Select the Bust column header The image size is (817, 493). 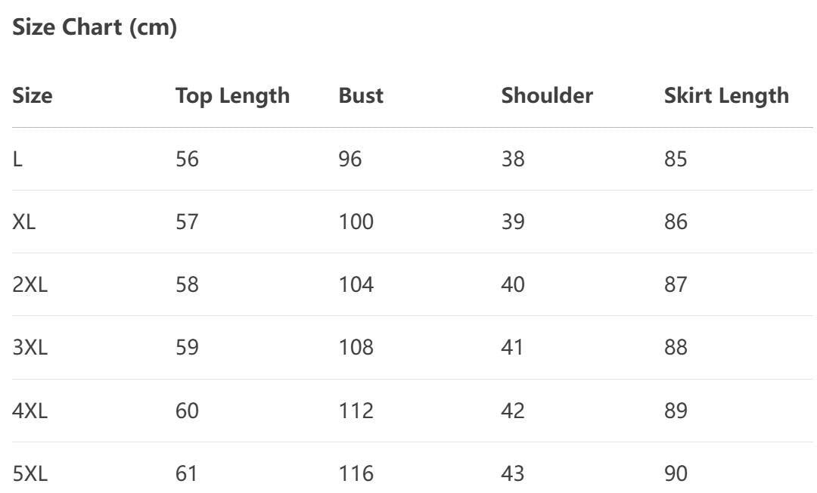(361, 96)
